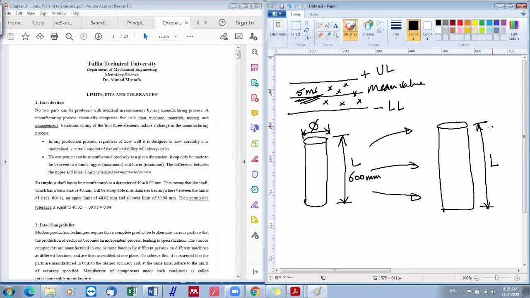
Task: Select Paint's Fill with color bucket
Action: point(328,26)
